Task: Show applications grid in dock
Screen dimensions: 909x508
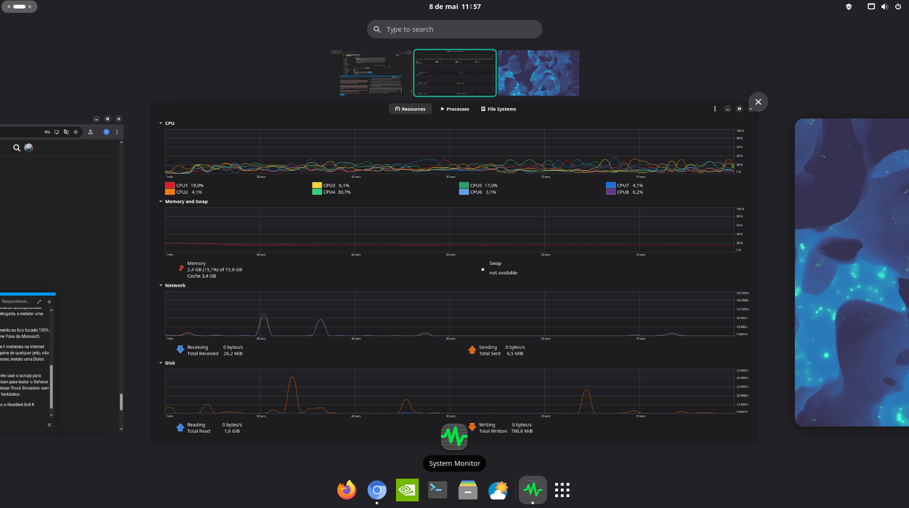Action: [562, 490]
